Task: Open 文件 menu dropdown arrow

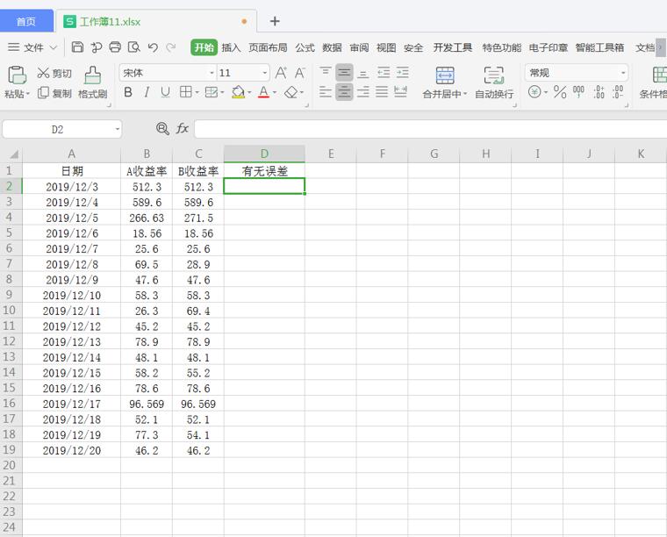Action: pos(54,47)
